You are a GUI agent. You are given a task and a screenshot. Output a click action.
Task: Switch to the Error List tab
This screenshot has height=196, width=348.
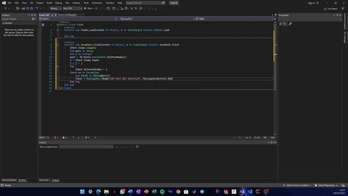pos(45,180)
